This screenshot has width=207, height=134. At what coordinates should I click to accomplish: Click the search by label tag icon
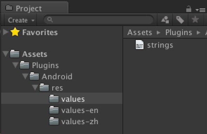coord(180,20)
